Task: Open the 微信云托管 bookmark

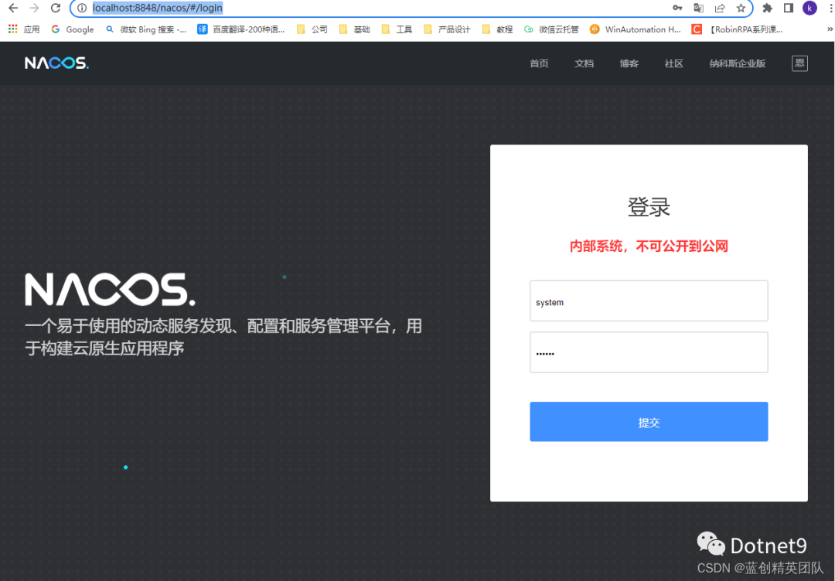Action: pos(551,29)
